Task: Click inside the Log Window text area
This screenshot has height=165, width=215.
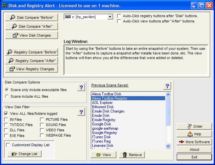Action: click(x=136, y=60)
